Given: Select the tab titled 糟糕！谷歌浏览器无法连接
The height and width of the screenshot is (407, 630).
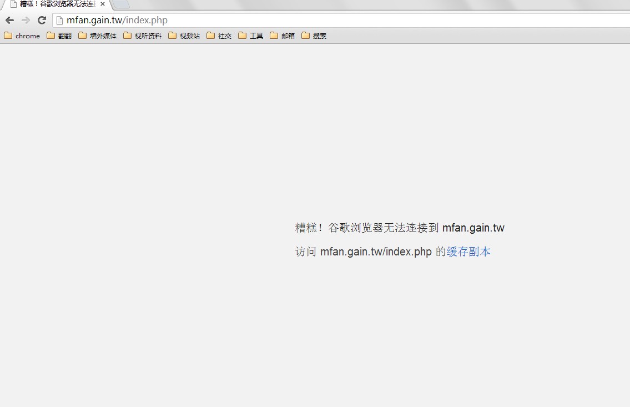Looking at the screenshot, I should pos(56,4).
